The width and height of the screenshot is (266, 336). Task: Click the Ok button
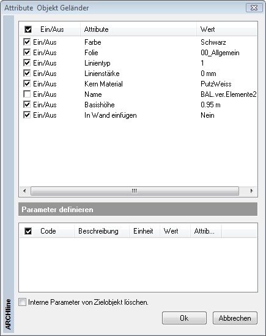(x=184, y=318)
